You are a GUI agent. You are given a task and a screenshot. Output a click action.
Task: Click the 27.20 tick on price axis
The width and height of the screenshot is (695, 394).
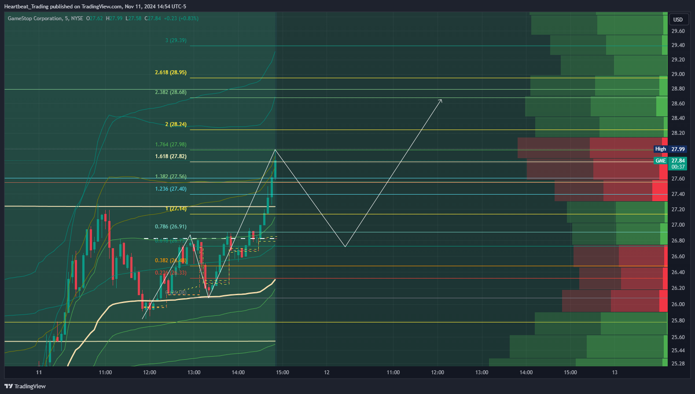tap(678, 210)
